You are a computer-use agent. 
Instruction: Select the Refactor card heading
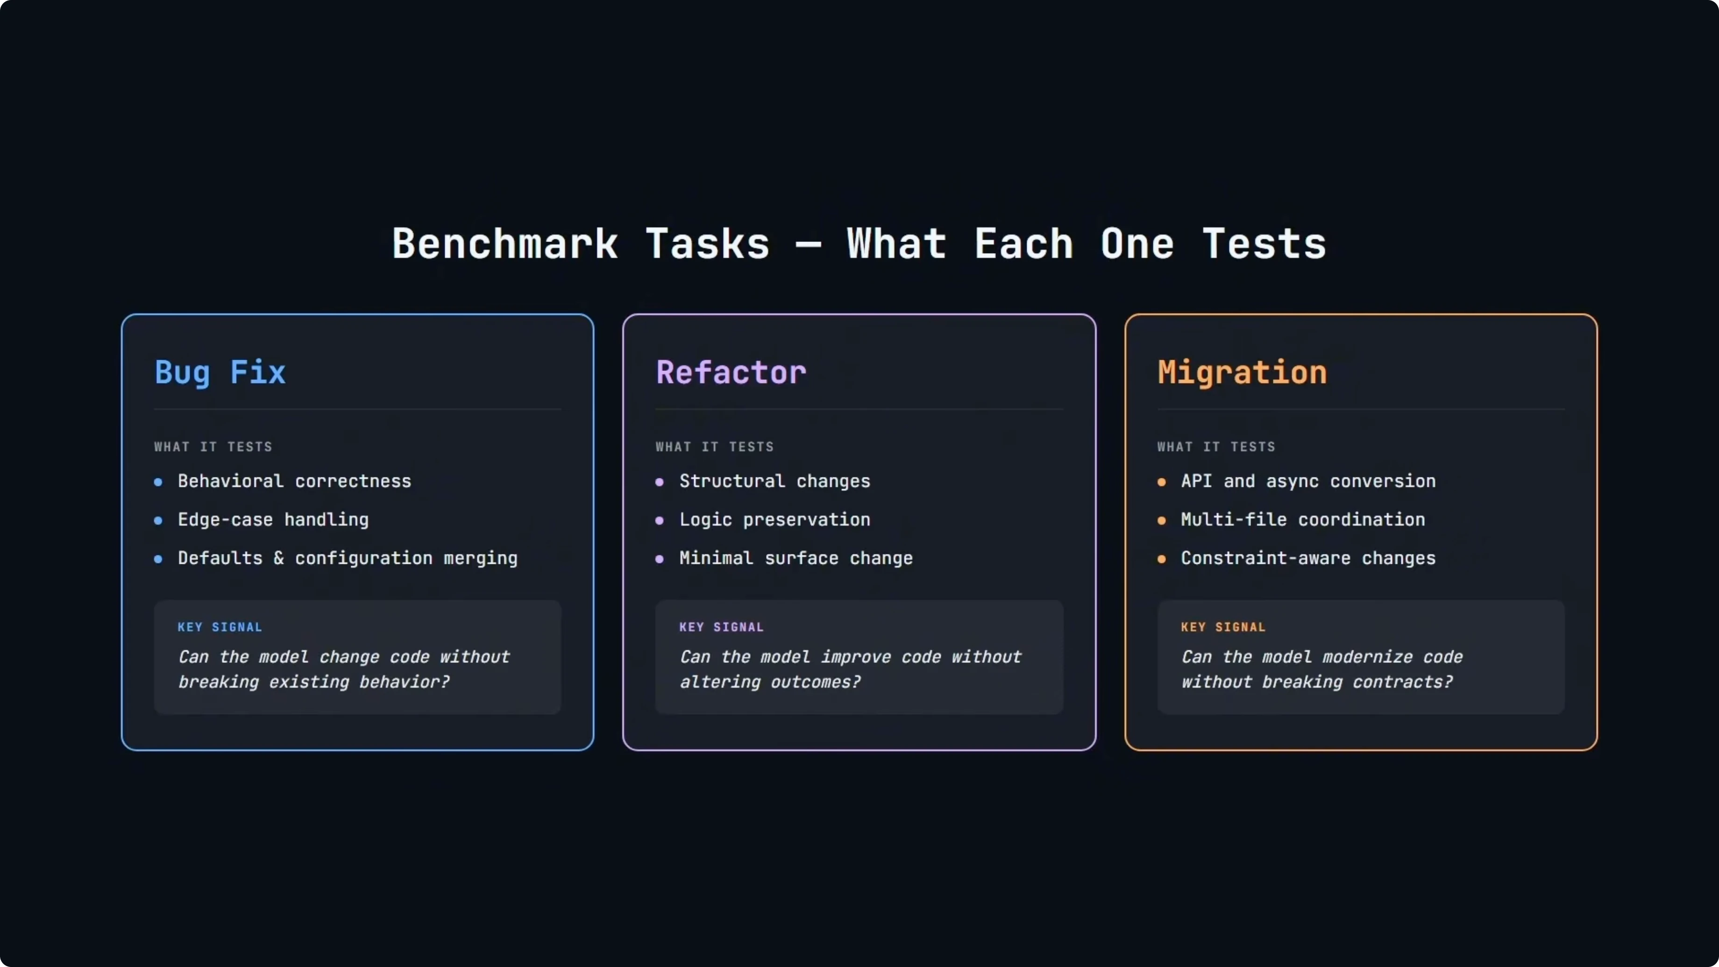point(731,372)
